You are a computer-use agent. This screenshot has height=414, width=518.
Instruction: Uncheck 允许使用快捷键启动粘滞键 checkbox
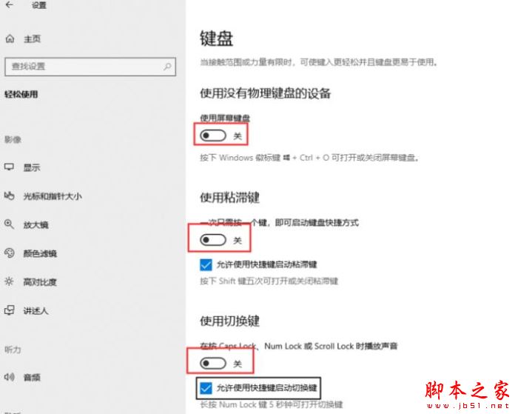206,264
